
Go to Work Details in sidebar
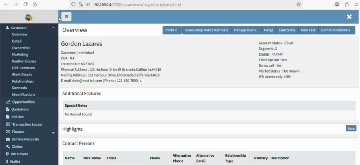click(x=22, y=75)
